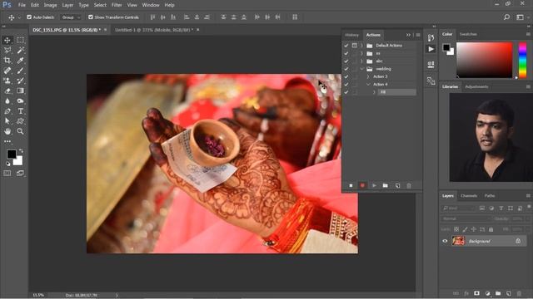Viewport: 533px width, 299px height.
Task: Open the File menu
Action: coord(22,5)
